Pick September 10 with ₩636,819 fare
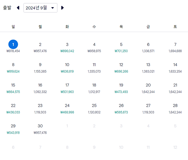The height and width of the screenshot is (160, 188). point(67,68)
